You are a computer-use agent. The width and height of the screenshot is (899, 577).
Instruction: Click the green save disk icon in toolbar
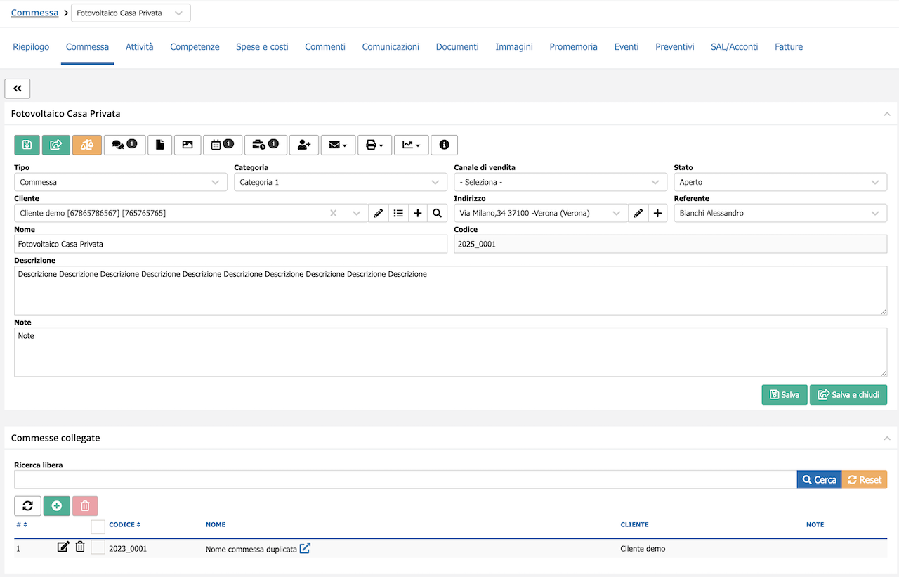click(27, 145)
